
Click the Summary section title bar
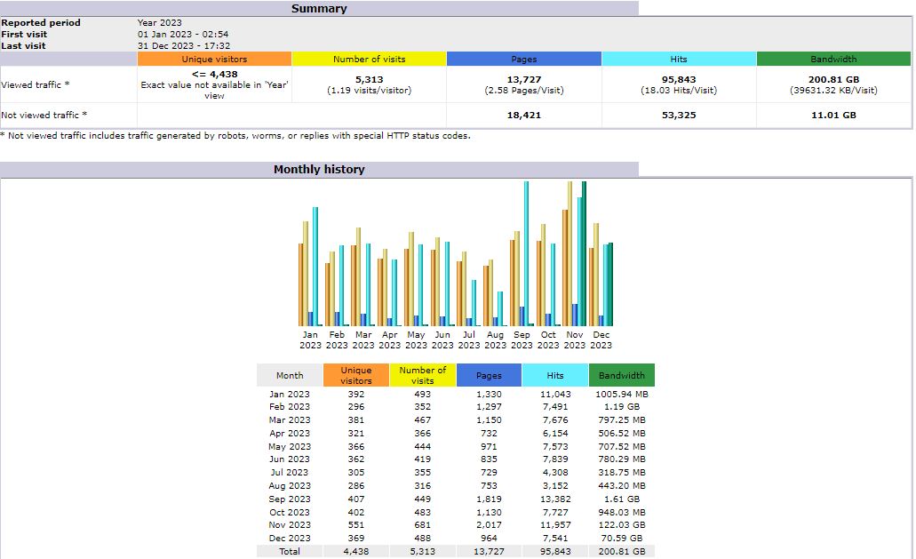tap(319, 9)
